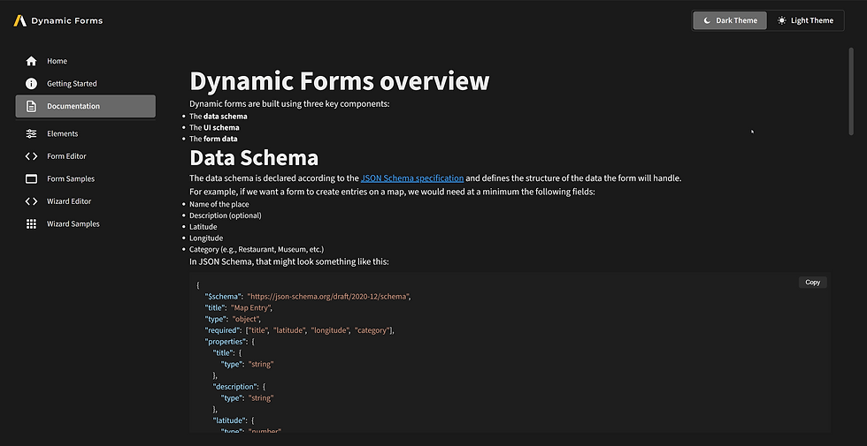This screenshot has height=446, width=867.
Task: Switch to Light Theme
Action: coord(805,20)
